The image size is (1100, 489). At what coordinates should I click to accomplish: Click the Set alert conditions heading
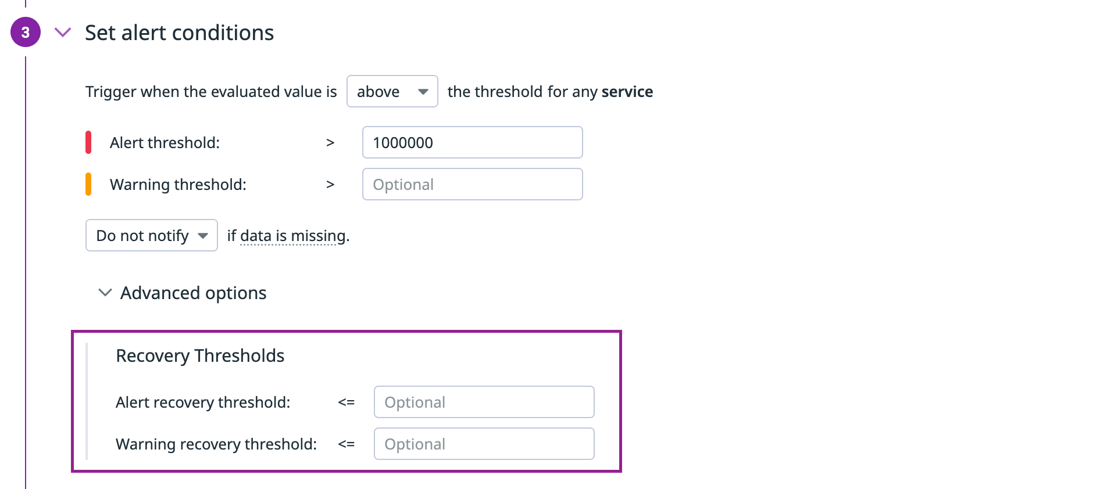pos(179,33)
